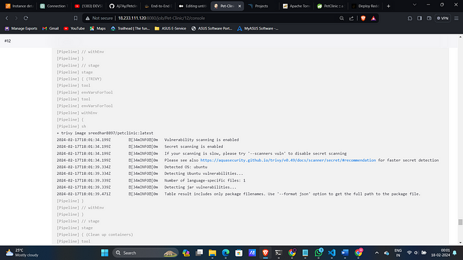The height and width of the screenshot is (260, 463).
Task: Click the zoom magnifier in the address bar
Action: (x=342, y=18)
